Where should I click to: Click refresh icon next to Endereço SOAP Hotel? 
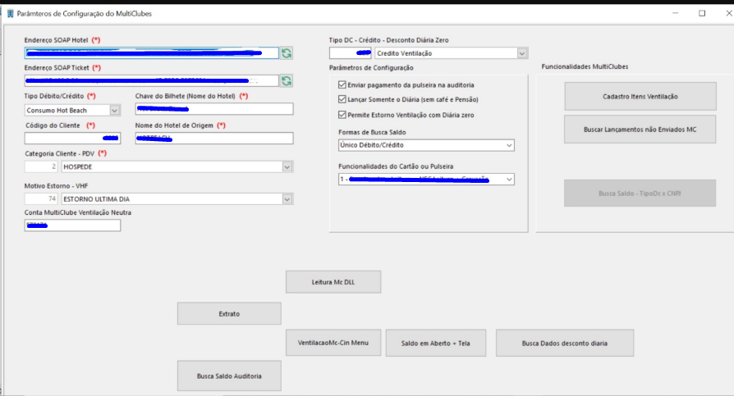287,53
